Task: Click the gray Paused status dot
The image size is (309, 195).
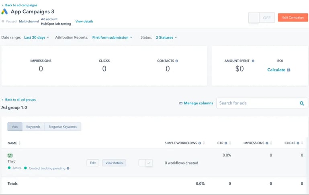Action: (x=3, y=21)
